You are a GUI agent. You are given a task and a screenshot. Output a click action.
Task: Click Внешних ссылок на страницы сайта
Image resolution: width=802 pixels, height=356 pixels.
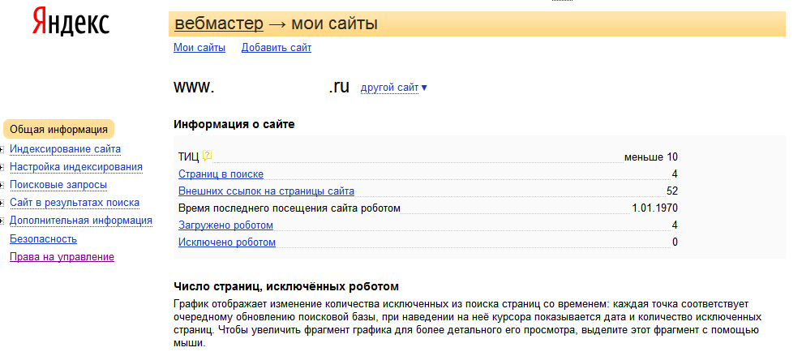266,191
